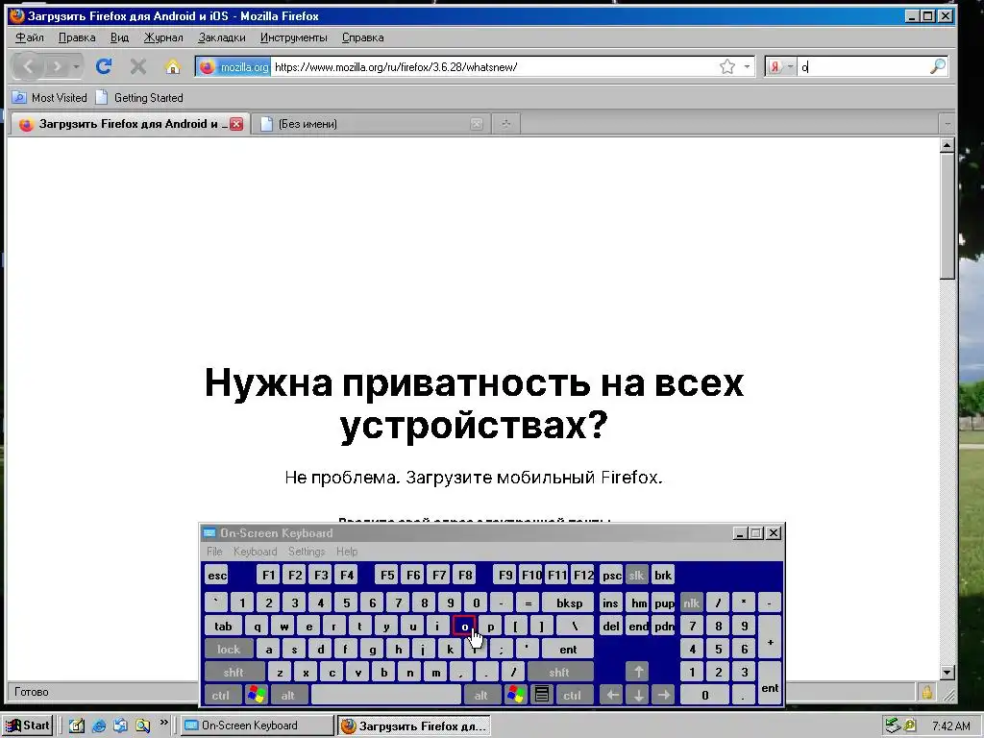The image size is (984, 738).
Task: Click the Firefox Forward arrow button
Action: coord(57,66)
